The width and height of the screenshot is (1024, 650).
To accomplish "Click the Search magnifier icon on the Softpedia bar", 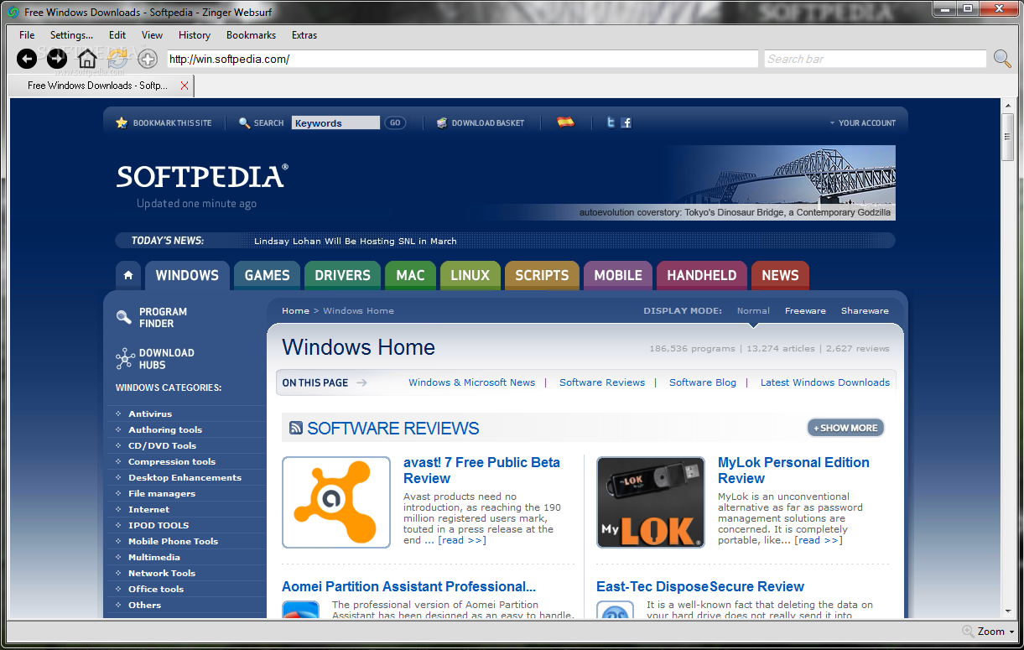I will [x=245, y=122].
